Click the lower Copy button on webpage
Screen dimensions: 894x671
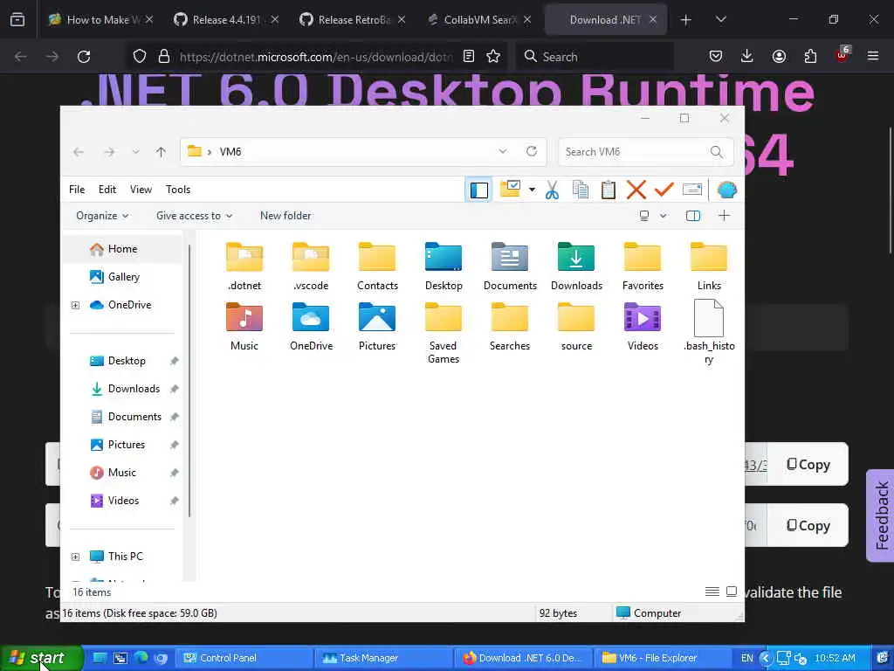coord(808,525)
